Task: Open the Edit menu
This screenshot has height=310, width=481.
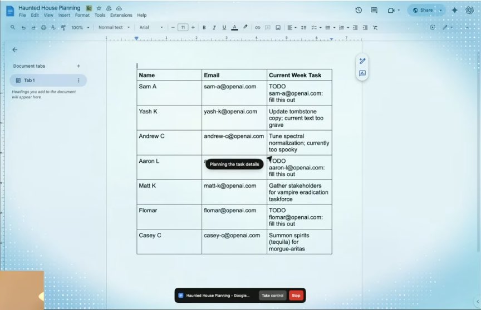Action: (35, 15)
